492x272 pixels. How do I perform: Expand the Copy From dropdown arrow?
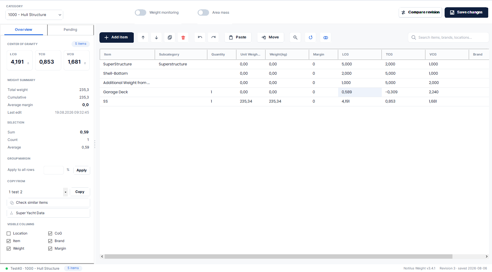click(65, 192)
